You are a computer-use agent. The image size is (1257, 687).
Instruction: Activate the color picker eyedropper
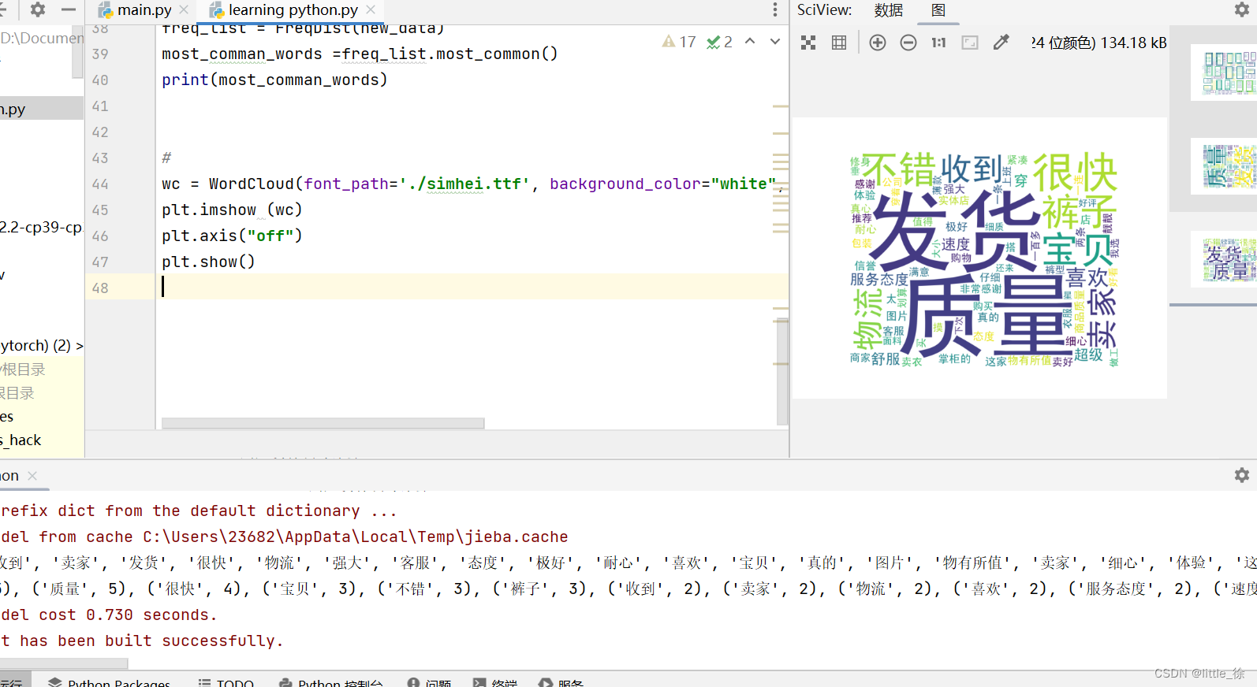click(1001, 43)
